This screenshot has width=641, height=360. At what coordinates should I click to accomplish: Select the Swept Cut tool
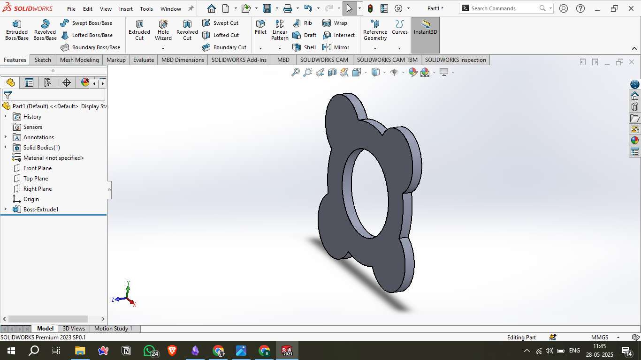tap(220, 23)
